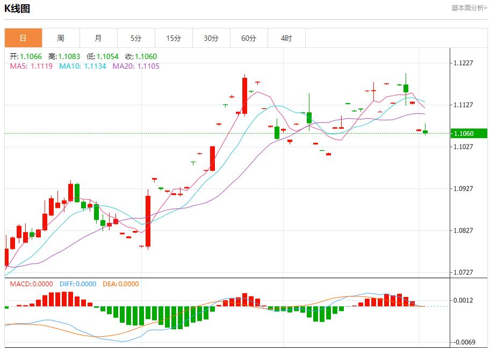Click the MA10 legend label
The image size is (490, 348).
tap(82, 66)
